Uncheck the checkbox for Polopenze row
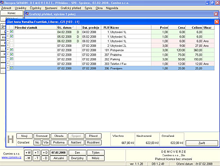Image resolution: width=220 pixels, height=166 pixels. pos(11,50)
